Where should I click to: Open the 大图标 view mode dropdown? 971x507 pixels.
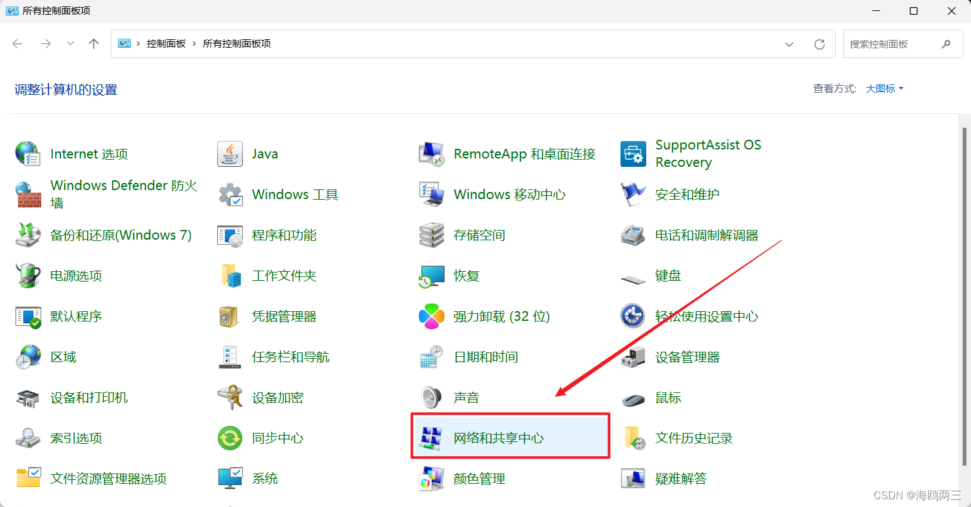pos(885,89)
